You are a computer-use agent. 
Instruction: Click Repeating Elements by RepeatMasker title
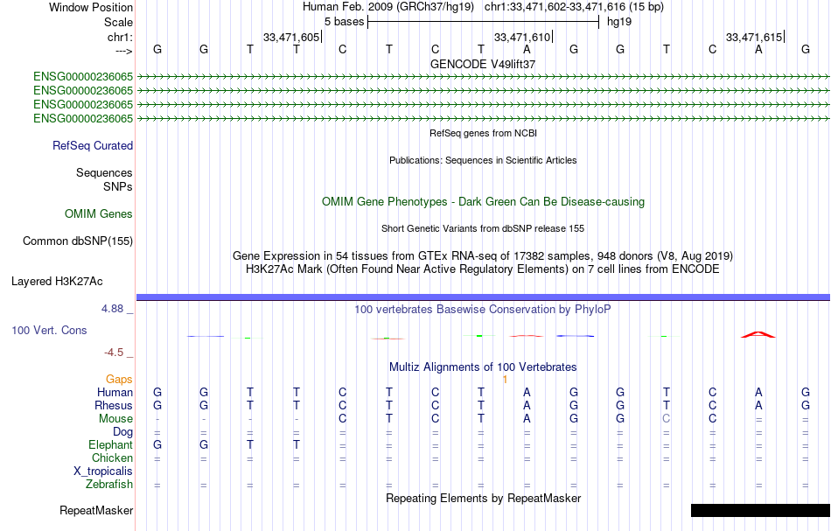click(x=483, y=498)
